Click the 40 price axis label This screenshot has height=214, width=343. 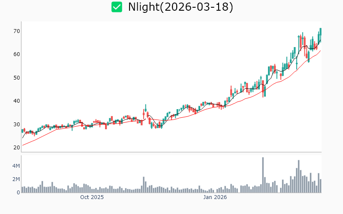coord(16,101)
